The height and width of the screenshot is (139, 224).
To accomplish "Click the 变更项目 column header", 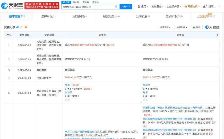I will pyautogui.click(x=49, y=35).
